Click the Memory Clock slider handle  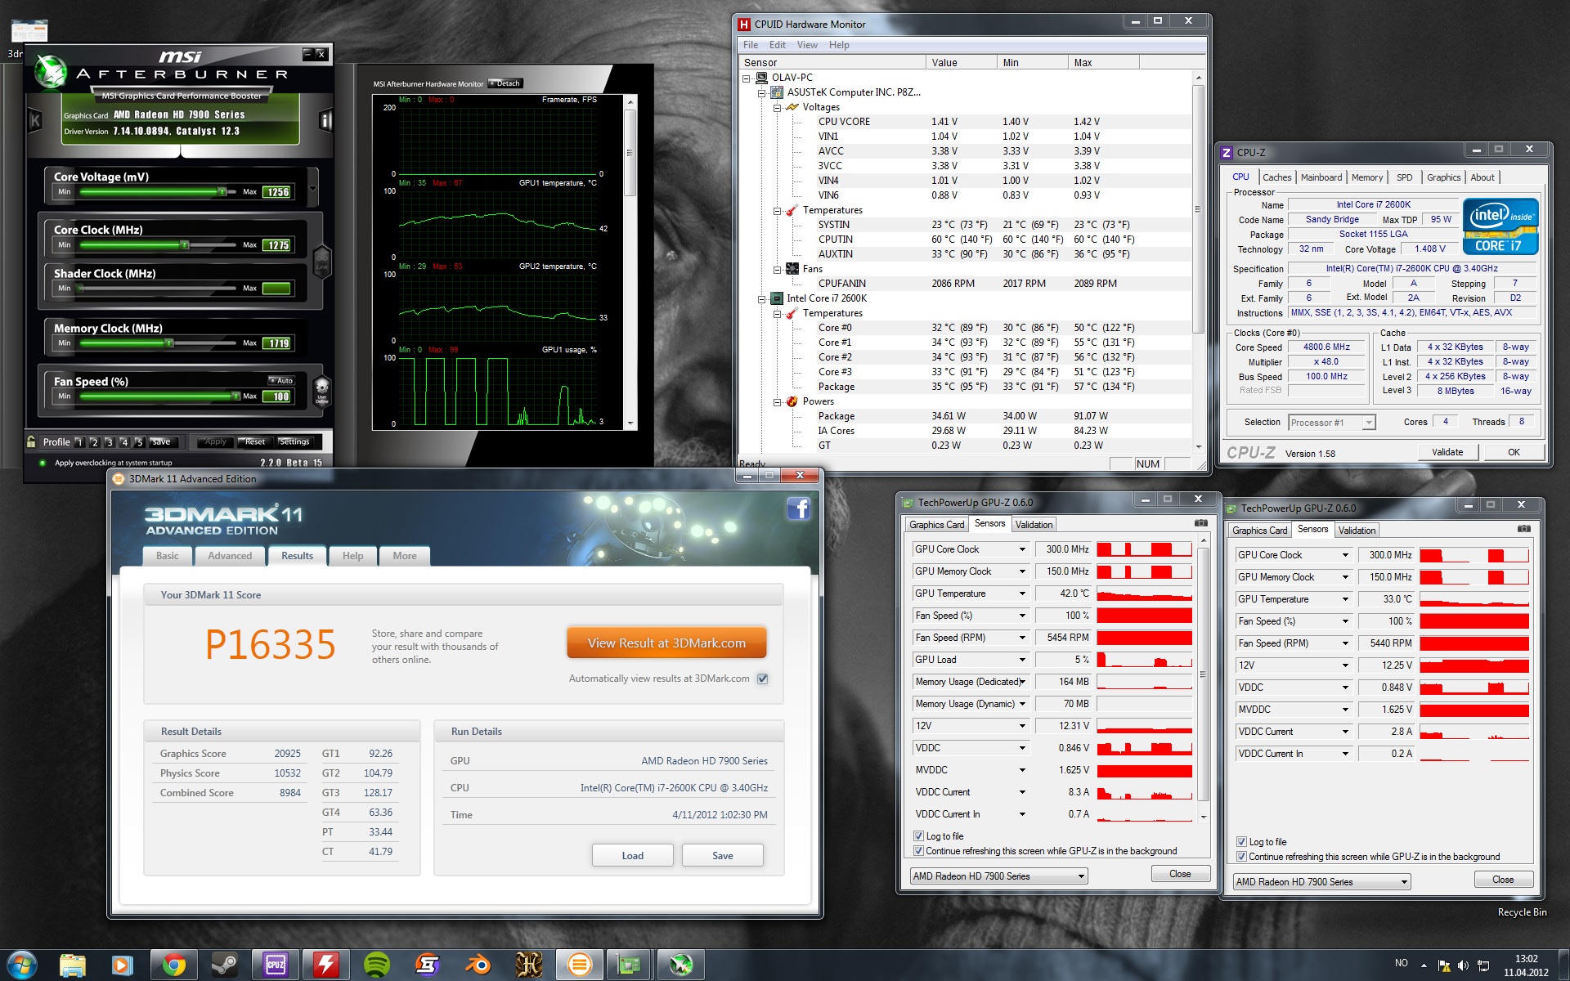pos(169,343)
